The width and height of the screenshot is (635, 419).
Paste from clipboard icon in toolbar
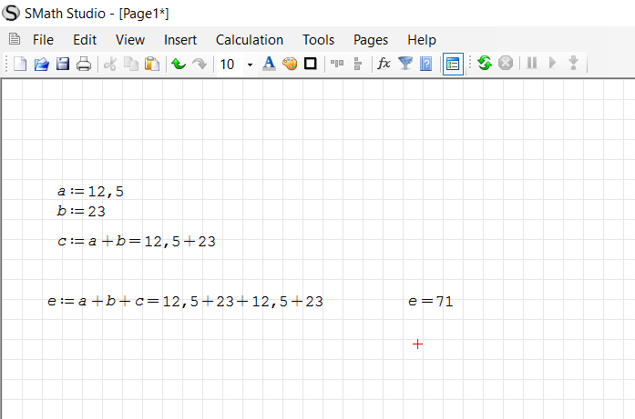tap(152, 64)
